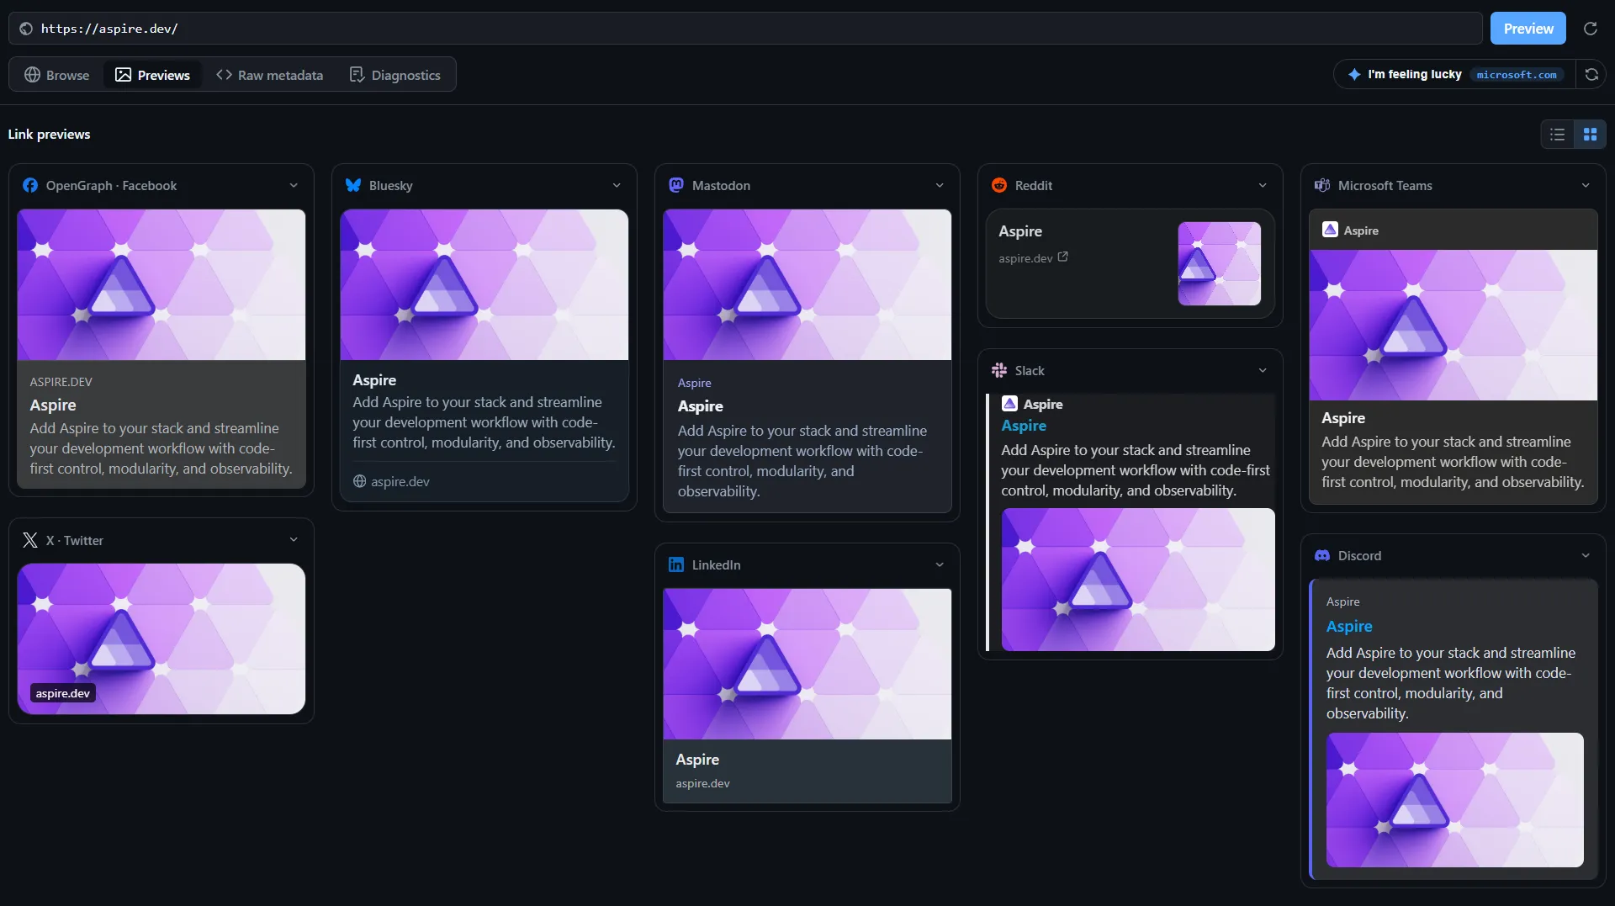
Task: Click the Reddit card thumbnail image
Action: pos(1219,263)
